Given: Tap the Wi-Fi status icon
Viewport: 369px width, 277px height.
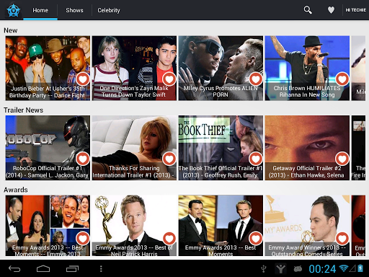Looking at the screenshot, I should click(x=344, y=268).
